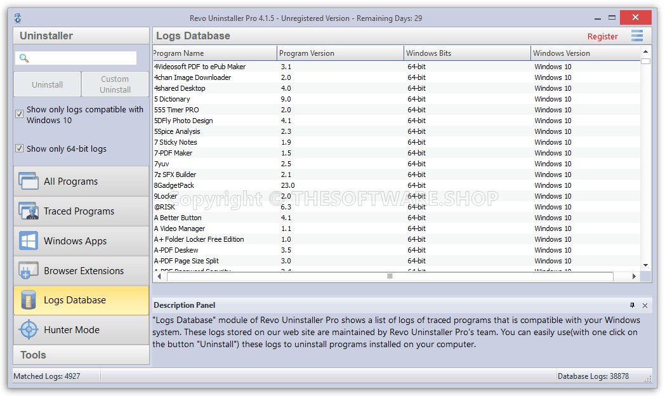The image size is (665, 396).
Task: Click the red Register link
Action: point(602,36)
